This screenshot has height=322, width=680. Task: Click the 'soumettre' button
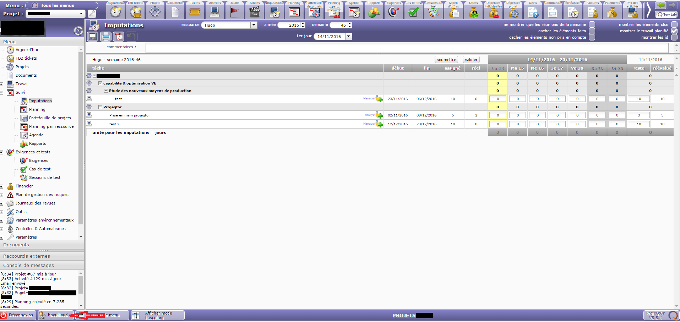446,60
